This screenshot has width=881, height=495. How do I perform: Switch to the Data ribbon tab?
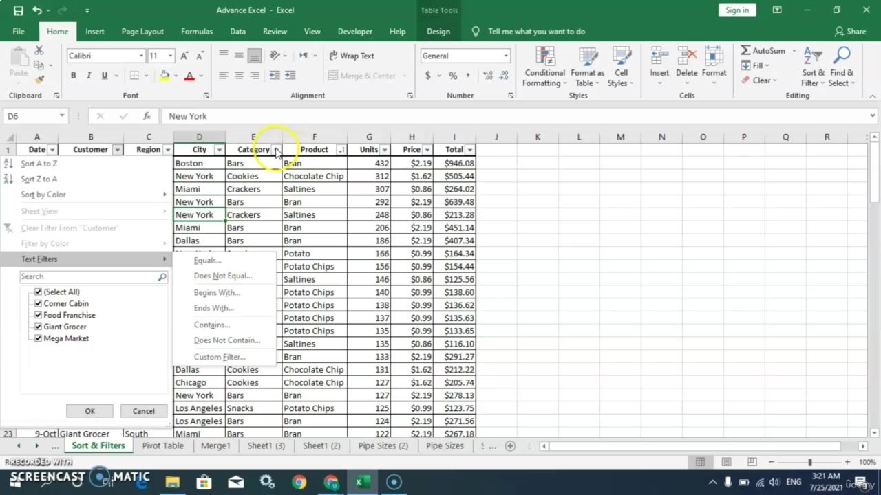tap(237, 32)
